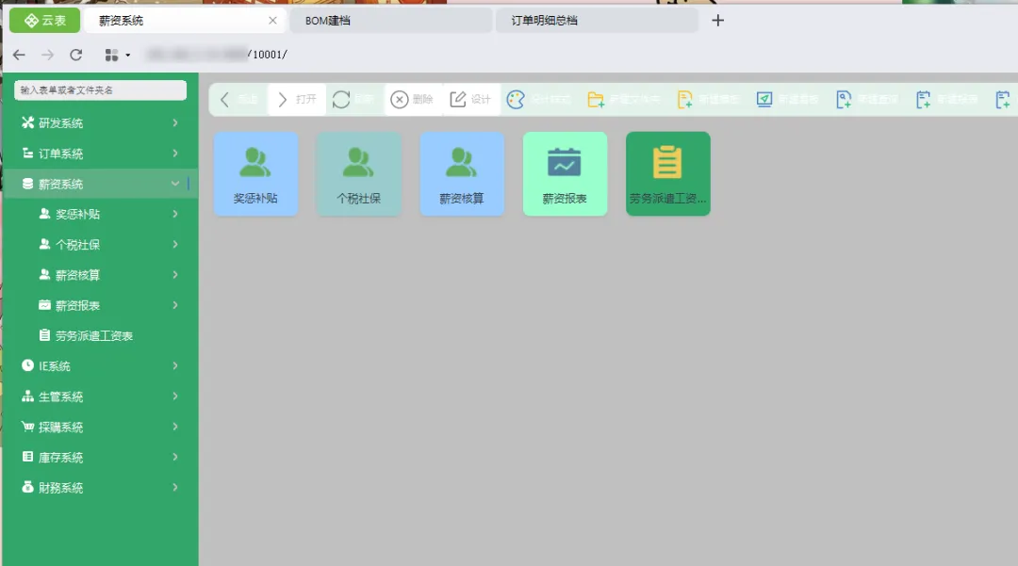Image resolution: width=1018 pixels, height=566 pixels.
Task: Select 个税社保 in the sidebar
Action: point(101,245)
